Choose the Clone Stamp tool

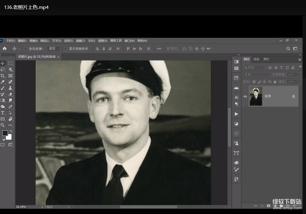[10, 88]
